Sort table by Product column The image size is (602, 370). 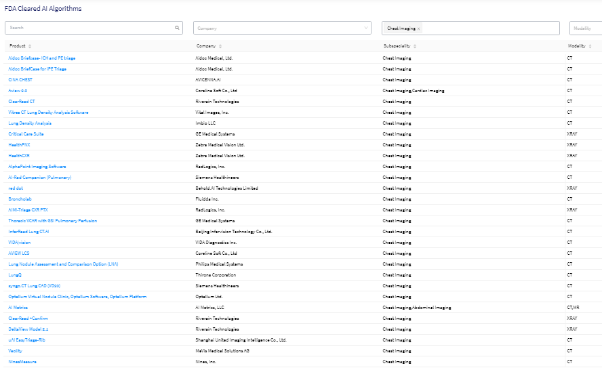click(x=30, y=46)
